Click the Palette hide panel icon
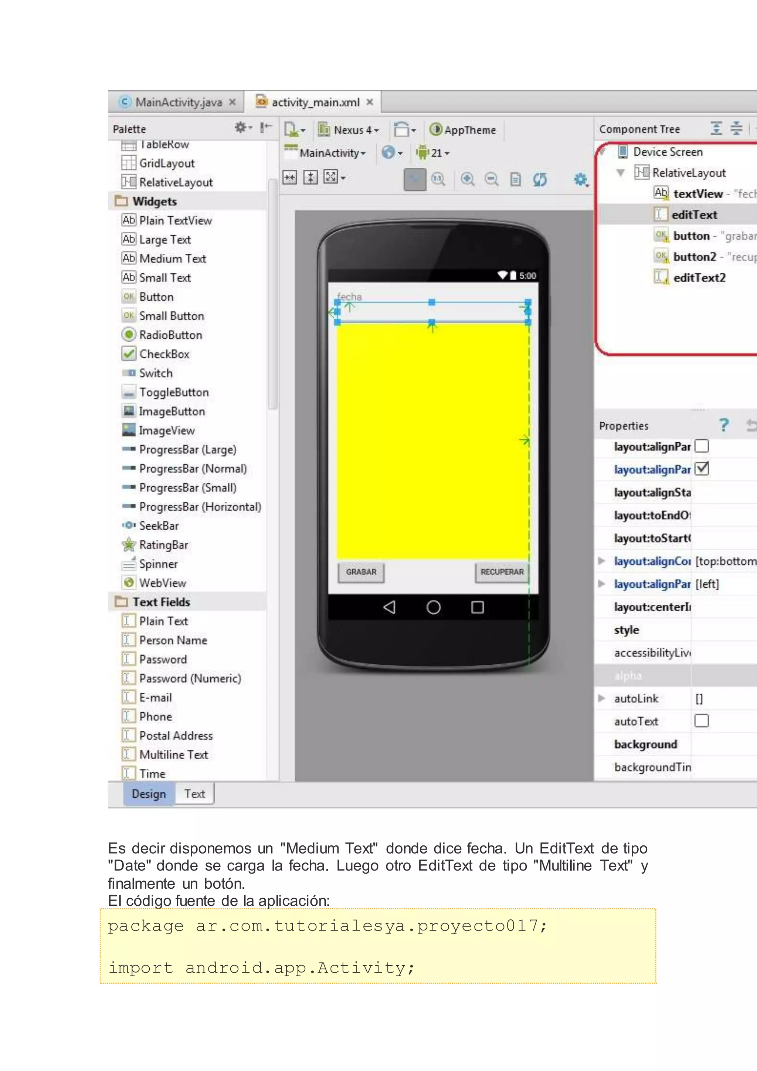Screen dimensions: 757x1071 click(266, 127)
